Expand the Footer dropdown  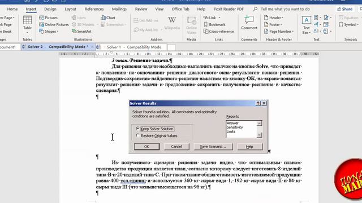pyautogui.click(x=281, y=24)
